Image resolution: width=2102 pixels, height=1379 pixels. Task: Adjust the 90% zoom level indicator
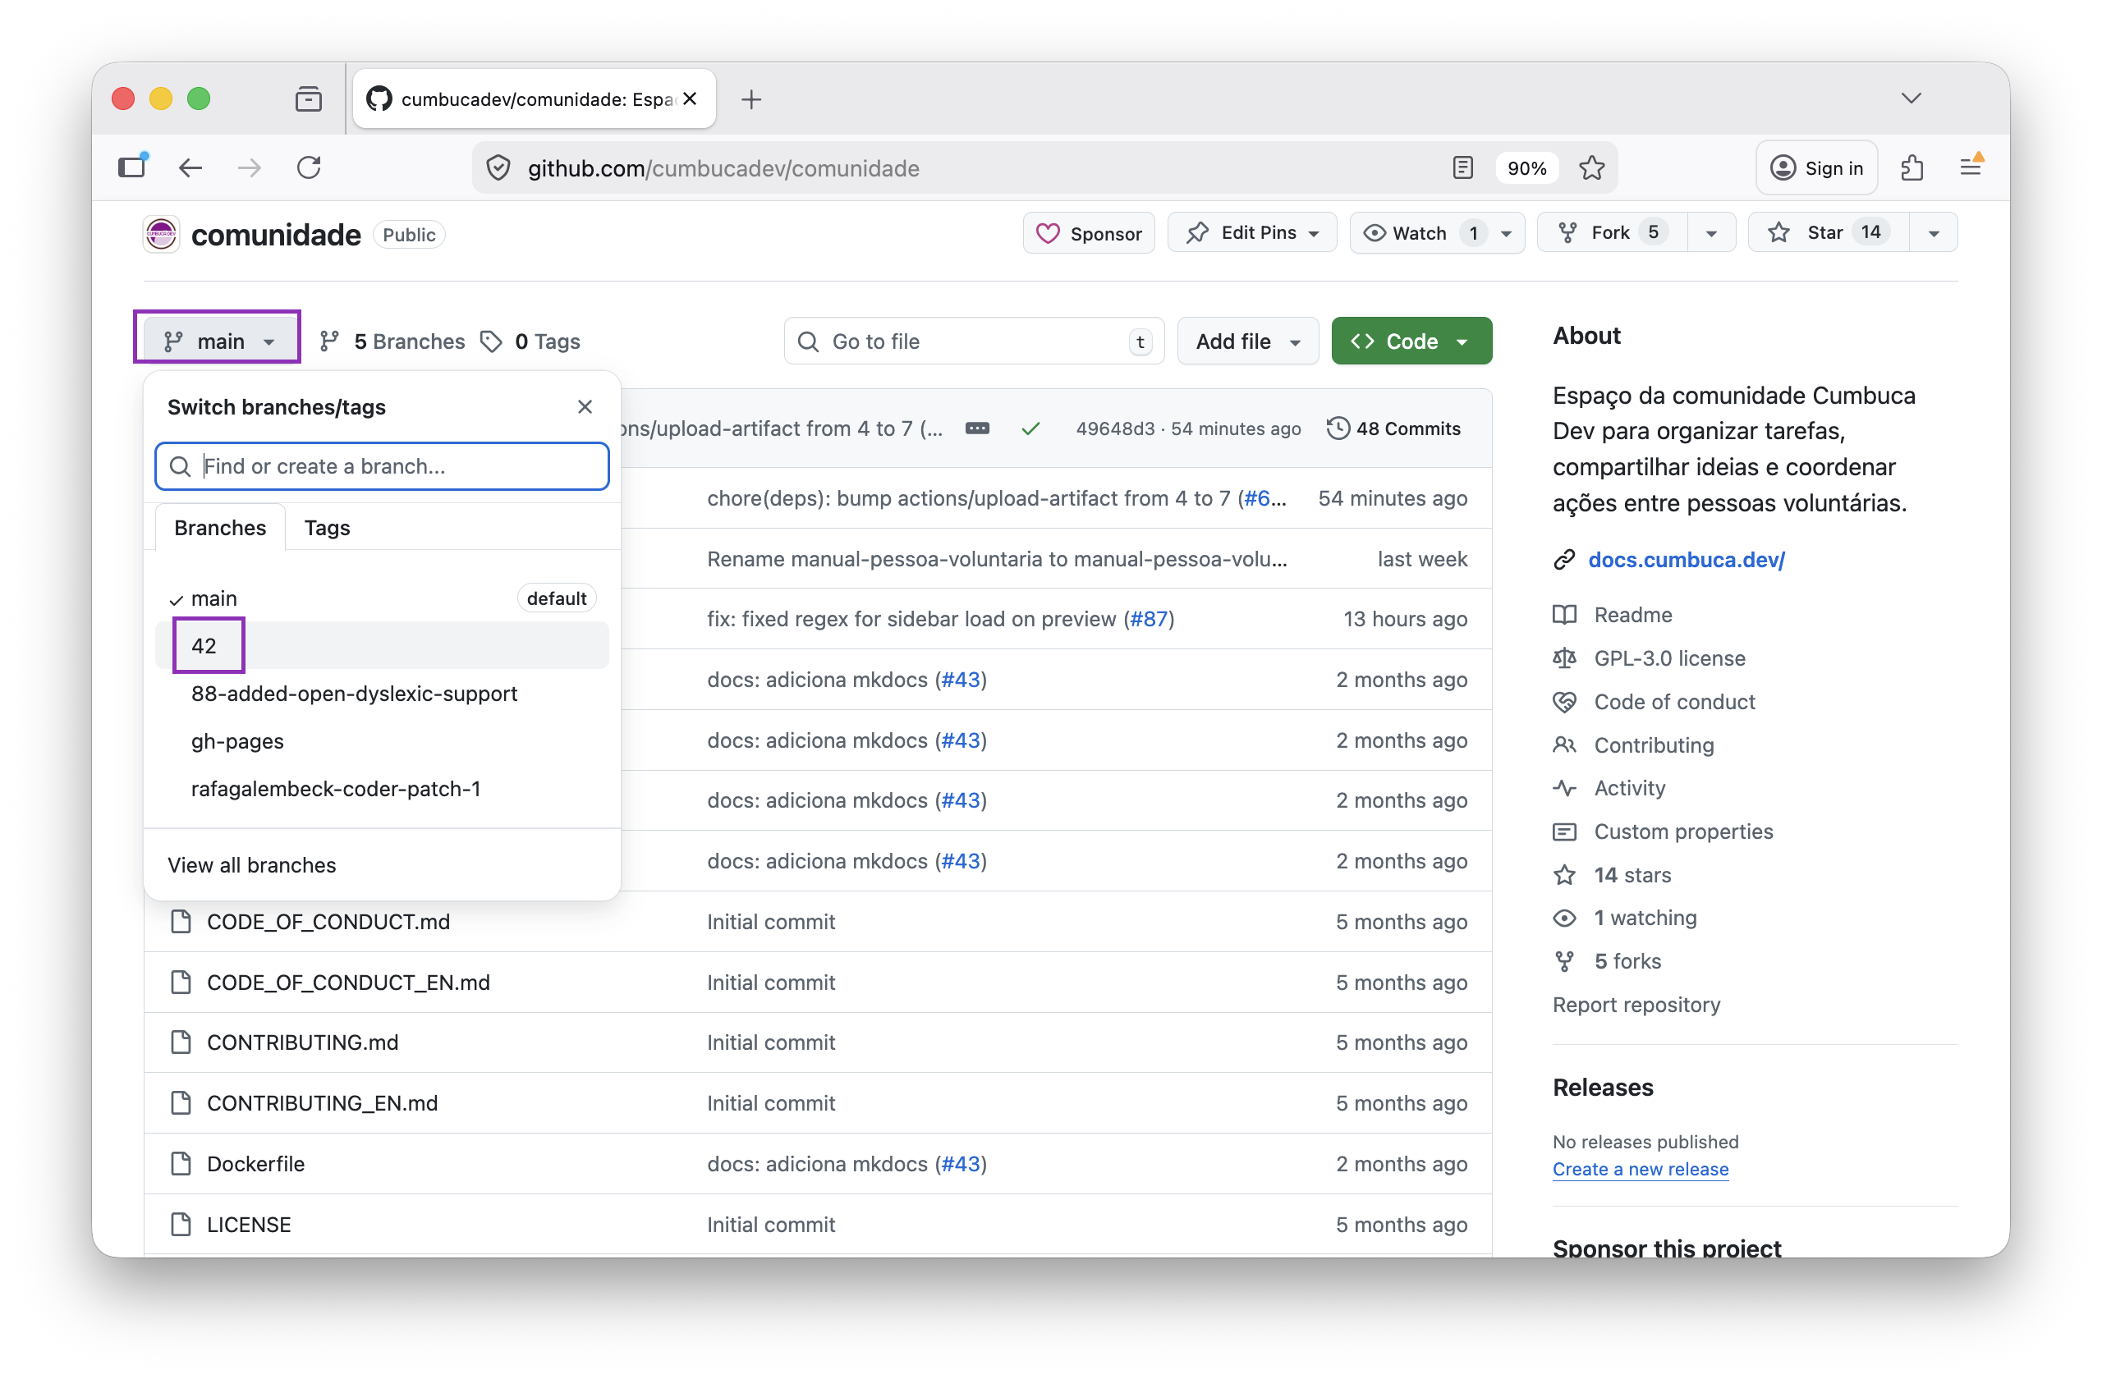pos(1526,167)
